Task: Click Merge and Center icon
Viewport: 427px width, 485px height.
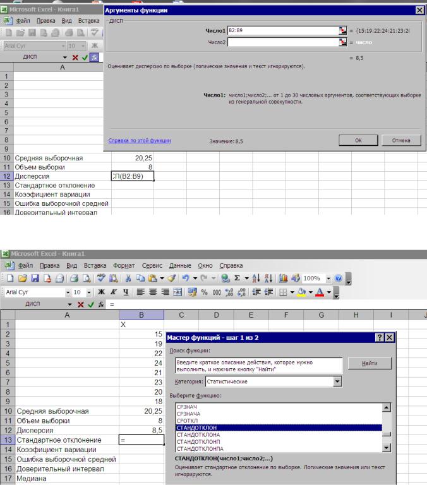Action: point(177,292)
